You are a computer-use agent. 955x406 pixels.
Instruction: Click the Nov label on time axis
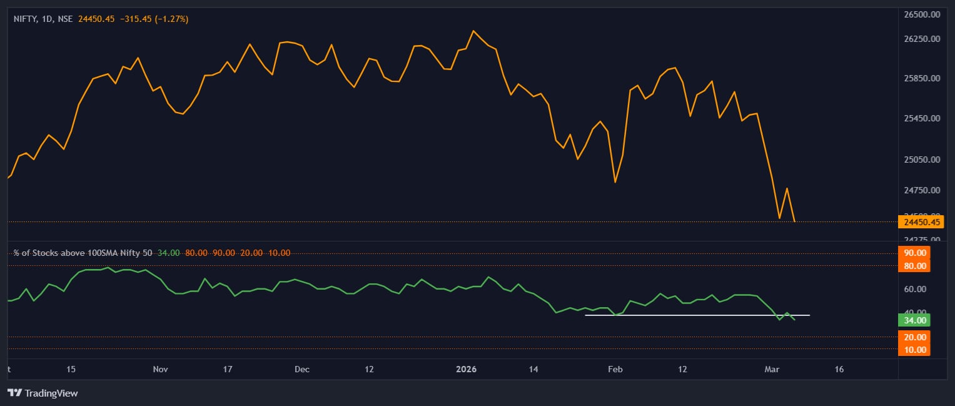161,369
